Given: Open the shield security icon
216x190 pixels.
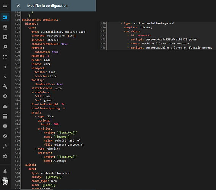Looking at the screenshot, I should pos(5,96).
